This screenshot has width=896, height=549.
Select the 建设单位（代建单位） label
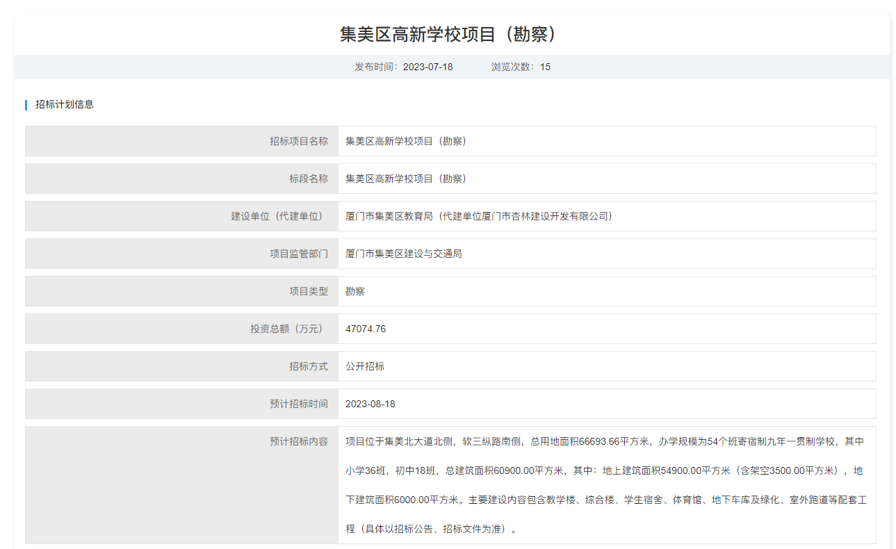pos(278,216)
